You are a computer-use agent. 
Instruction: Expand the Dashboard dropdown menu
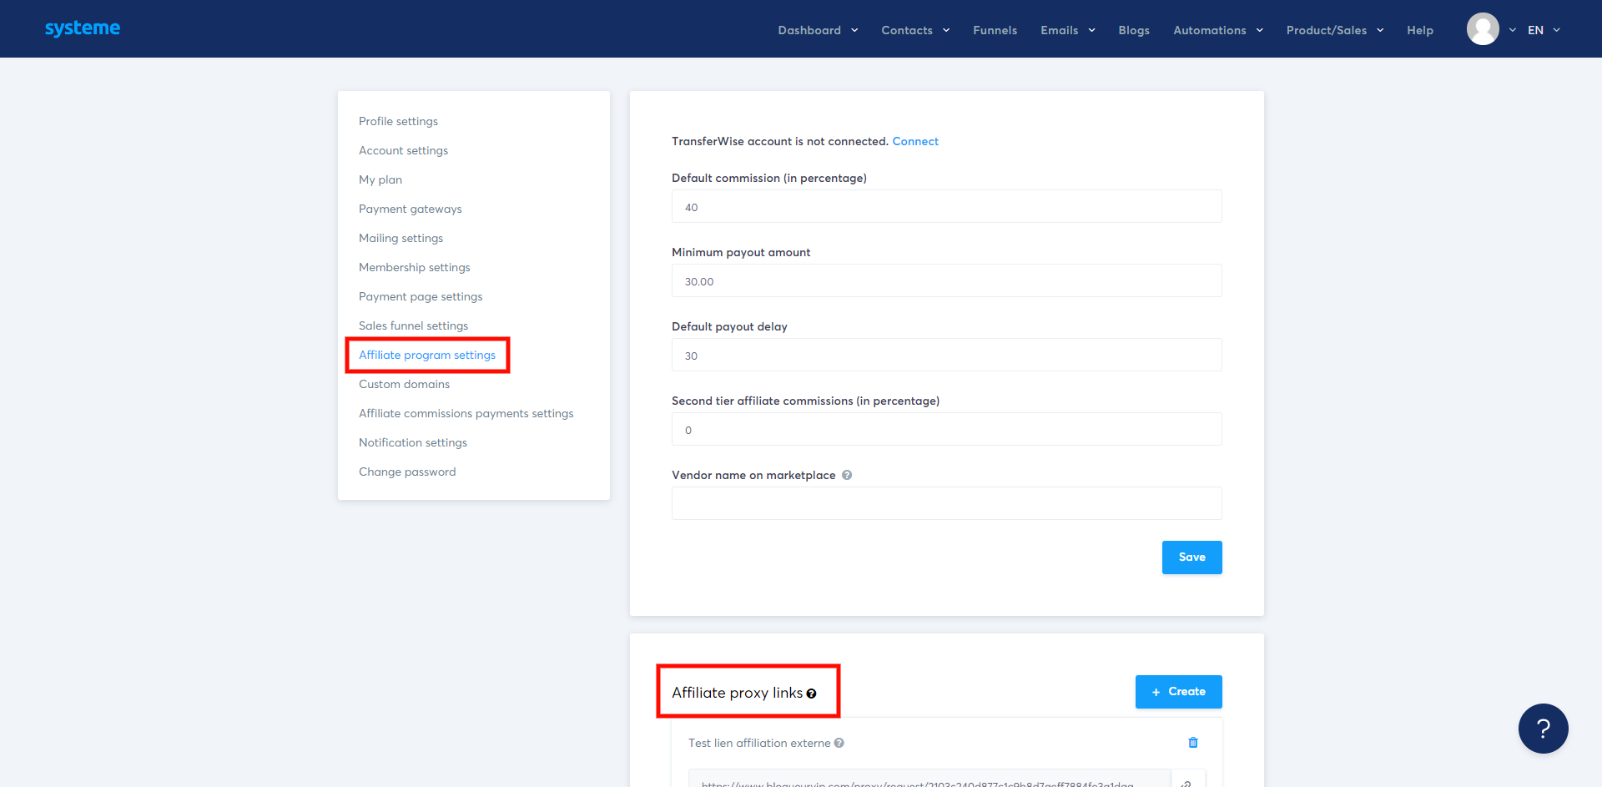(x=816, y=30)
